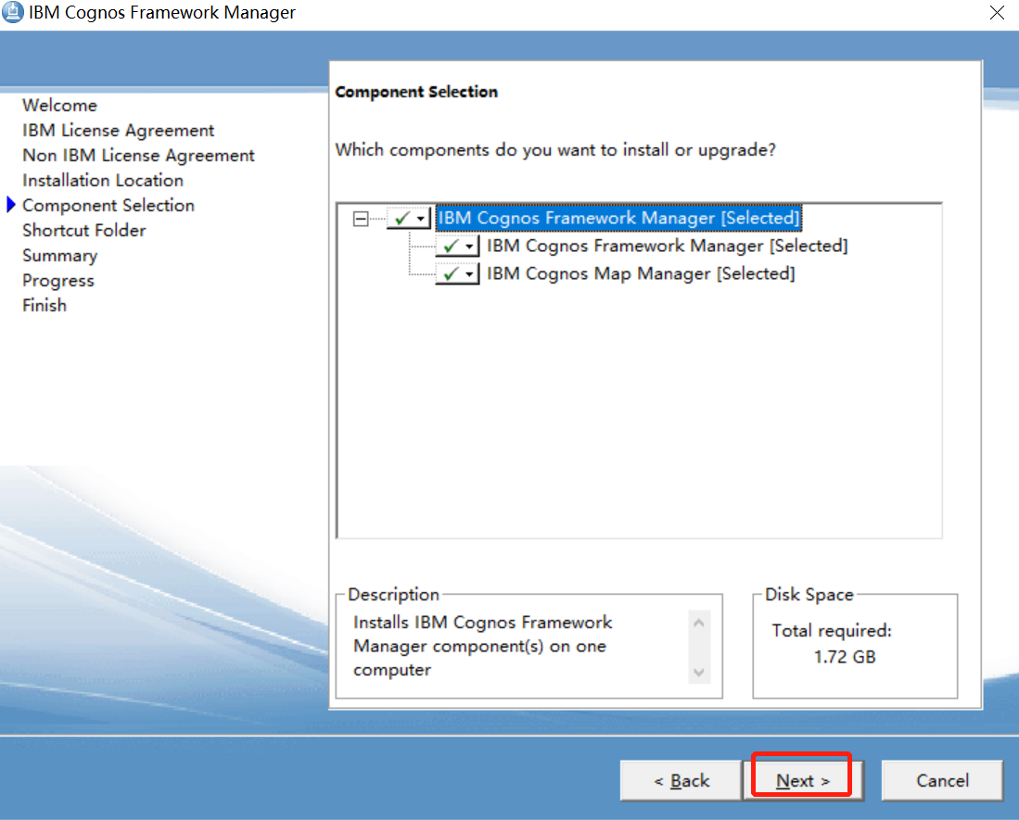This screenshot has width=1019, height=820.
Task: Click the 'Total required:' label
Action: (832, 631)
